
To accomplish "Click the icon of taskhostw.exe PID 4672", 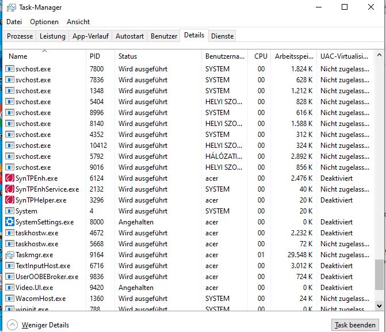I will click(x=10, y=232).
